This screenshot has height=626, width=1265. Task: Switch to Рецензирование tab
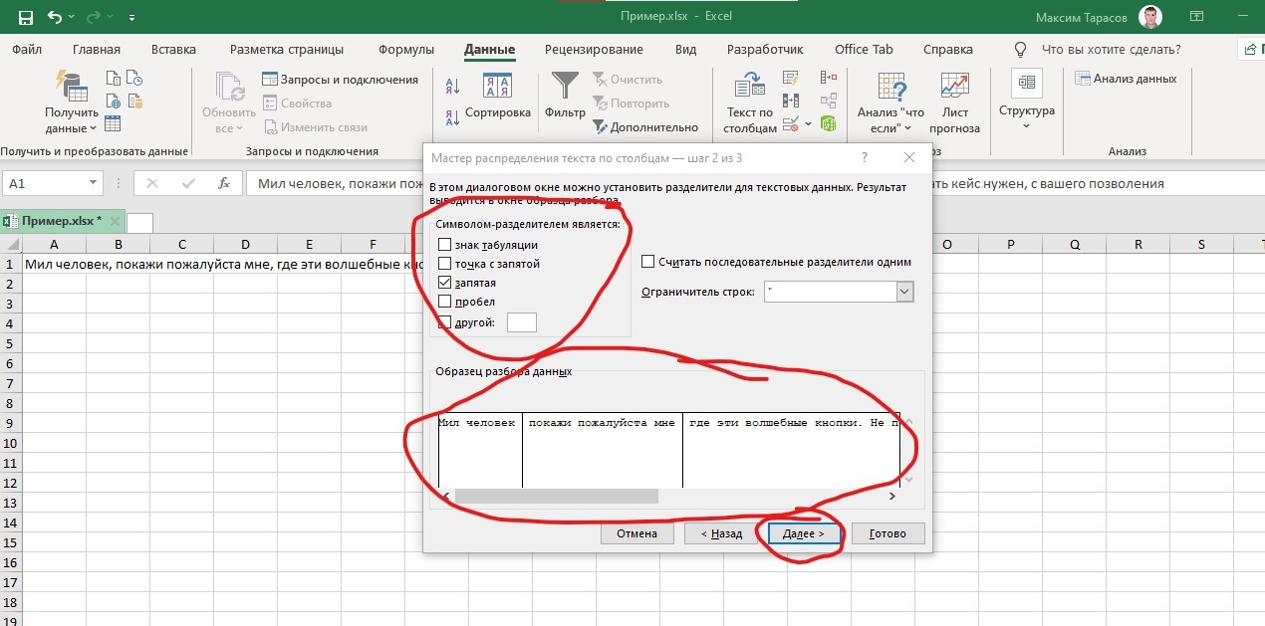[x=594, y=50]
